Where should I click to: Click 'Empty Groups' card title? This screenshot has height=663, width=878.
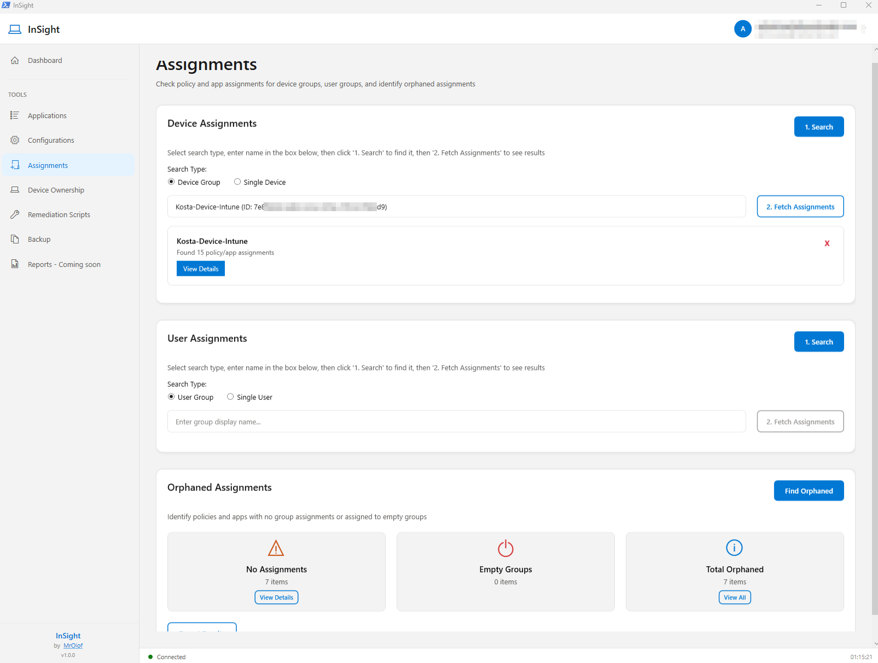click(x=505, y=569)
